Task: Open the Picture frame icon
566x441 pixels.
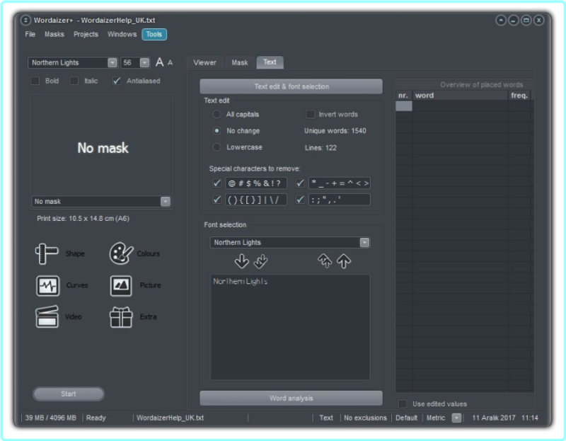Action: [x=121, y=286]
